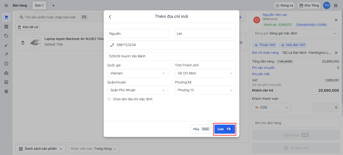
Task: Add a new order tab with plus icon
Action: point(53,6)
